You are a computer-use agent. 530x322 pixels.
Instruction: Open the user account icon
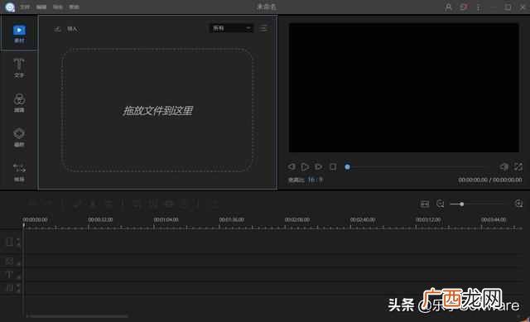click(448, 7)
